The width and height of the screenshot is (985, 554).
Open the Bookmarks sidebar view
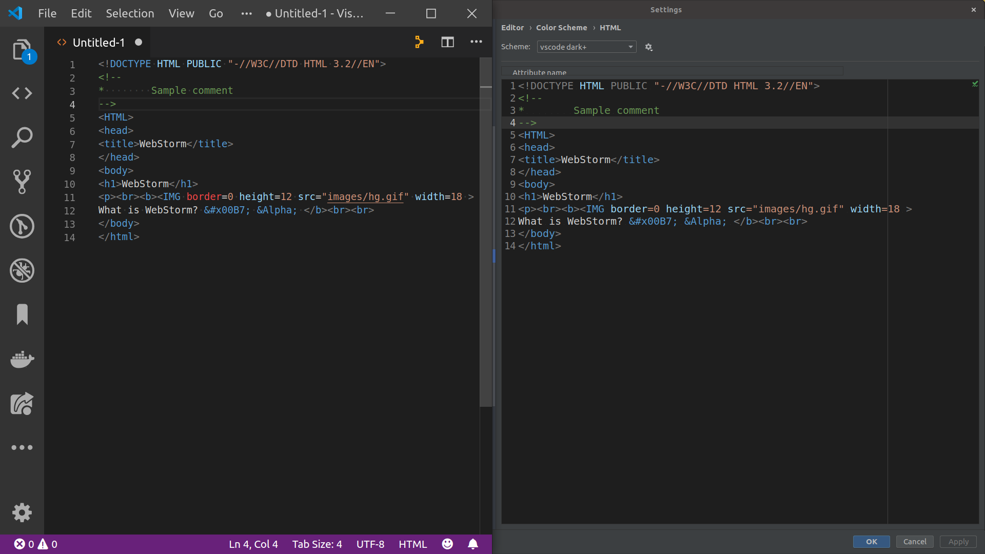[22, 314]
